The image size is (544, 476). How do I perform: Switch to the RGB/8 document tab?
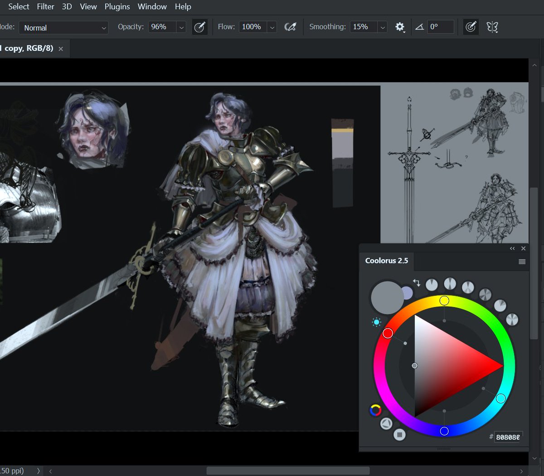pos(29,48)
